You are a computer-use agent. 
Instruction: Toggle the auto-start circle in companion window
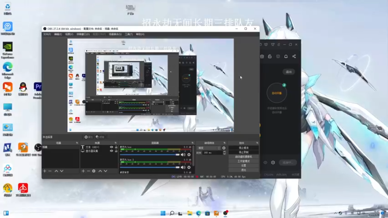coord(276,93)
